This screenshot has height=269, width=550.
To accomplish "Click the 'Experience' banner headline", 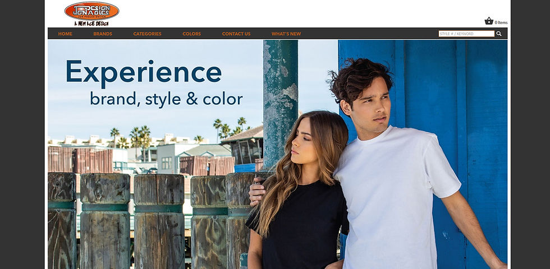I will 144,73.
